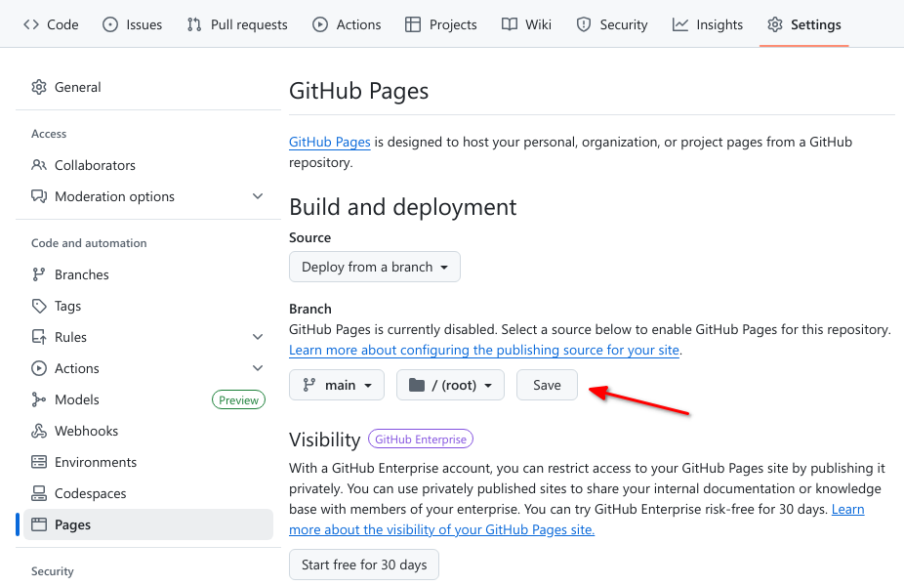This screenshot has width=904, height=586.
Task: Click the Codespaces icon
Action: 39,493
